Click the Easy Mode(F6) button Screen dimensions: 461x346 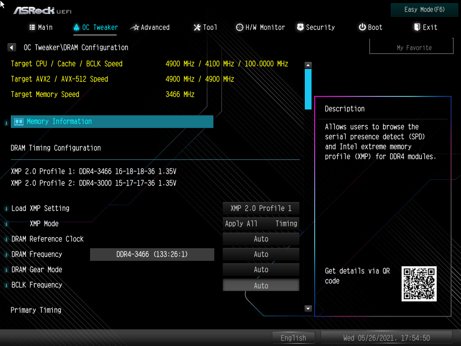(x=424, y=9)
